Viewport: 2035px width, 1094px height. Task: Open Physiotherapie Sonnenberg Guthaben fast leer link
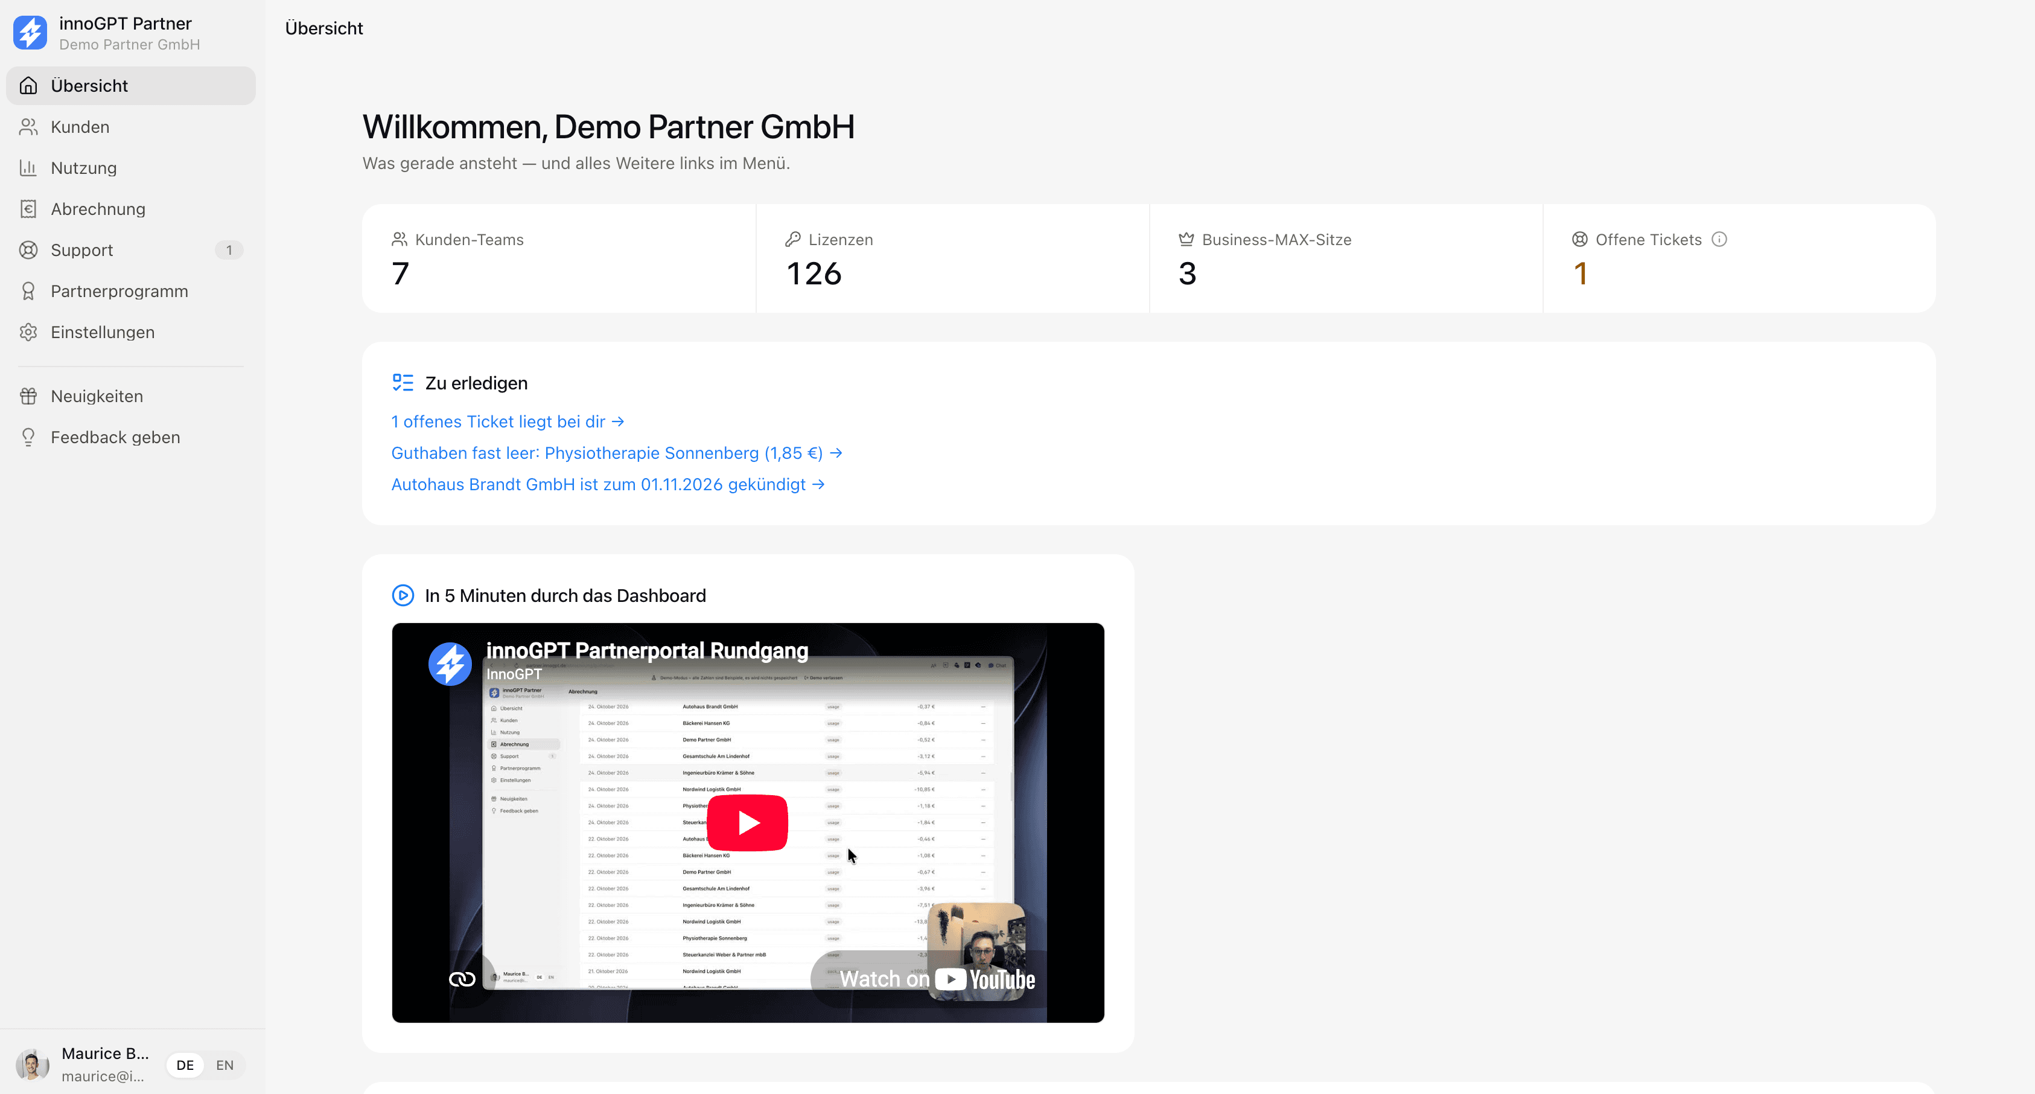coord(617,453)
